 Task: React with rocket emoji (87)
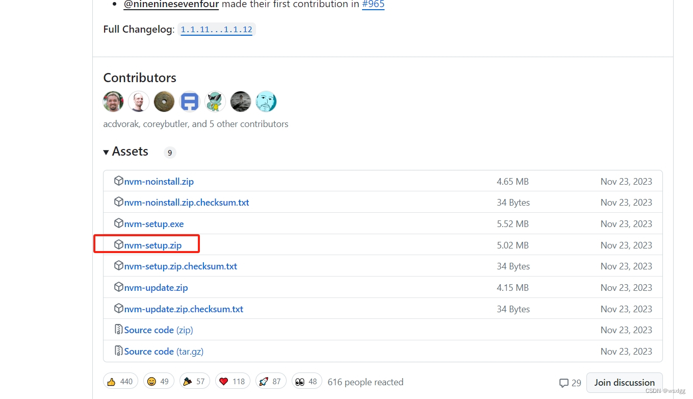(271, 382)
